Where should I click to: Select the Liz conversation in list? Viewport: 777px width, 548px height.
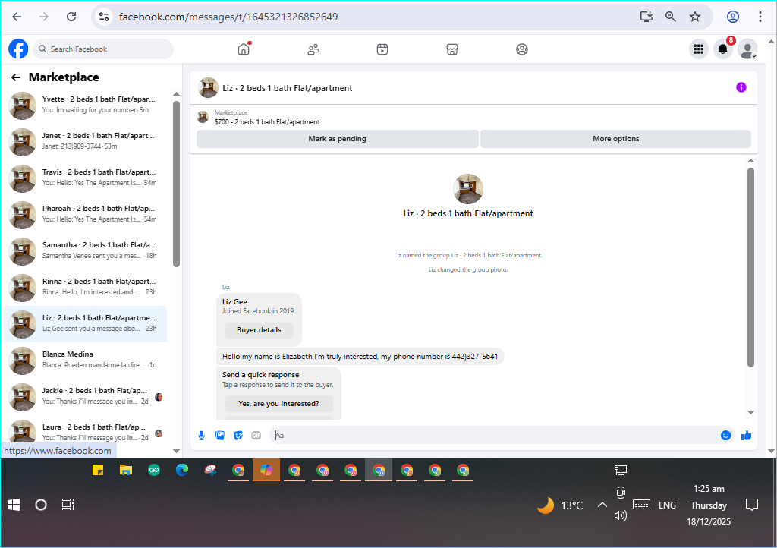tap(85, 323)
